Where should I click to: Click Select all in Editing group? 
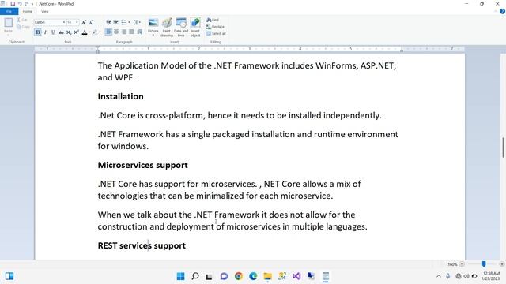point(216,33)
